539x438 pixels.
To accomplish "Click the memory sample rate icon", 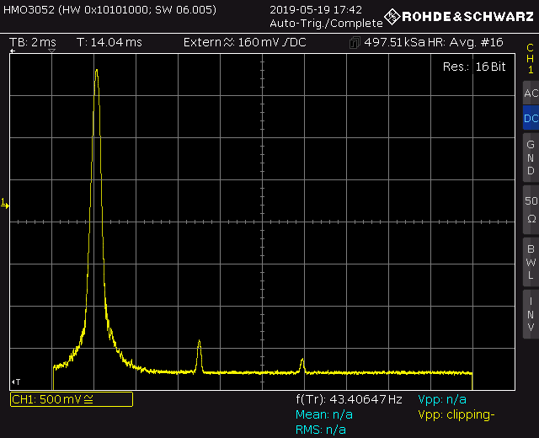I will tap(354, 42).
